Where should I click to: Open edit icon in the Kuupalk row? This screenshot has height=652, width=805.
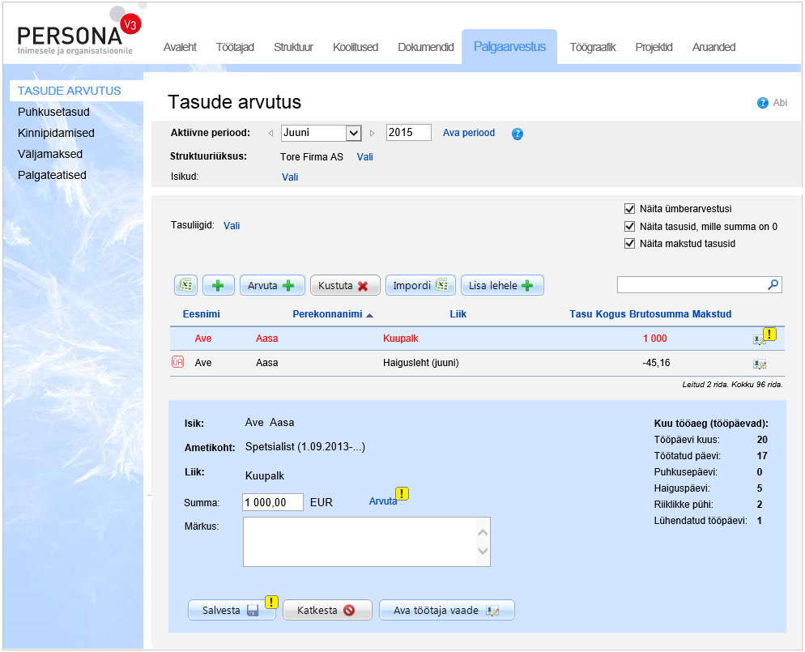tap(758, 339)
